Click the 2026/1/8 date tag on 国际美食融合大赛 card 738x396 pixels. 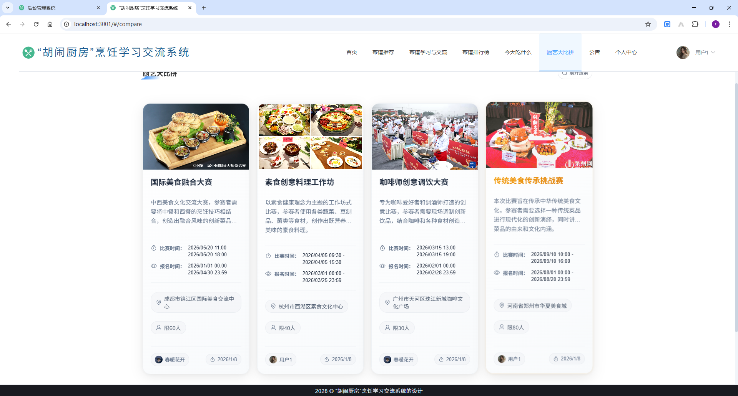point(223,360)
